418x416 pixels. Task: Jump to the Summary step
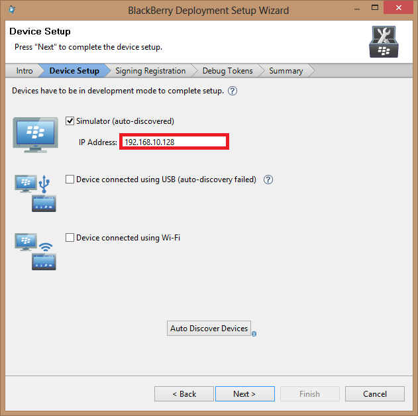tap(286, 71)
